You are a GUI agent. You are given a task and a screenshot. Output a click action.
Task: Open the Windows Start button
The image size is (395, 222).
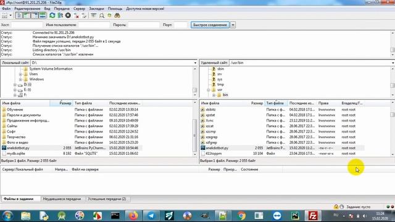pyautogui.click(x=7, y=216)
